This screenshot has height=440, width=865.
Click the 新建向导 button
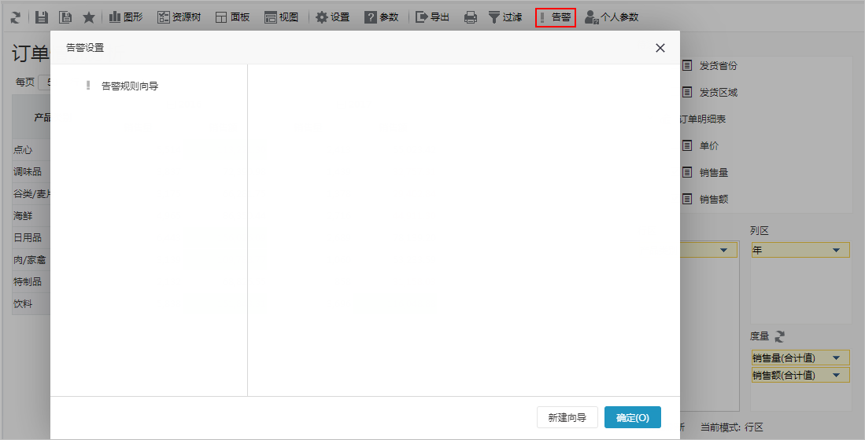567,417
